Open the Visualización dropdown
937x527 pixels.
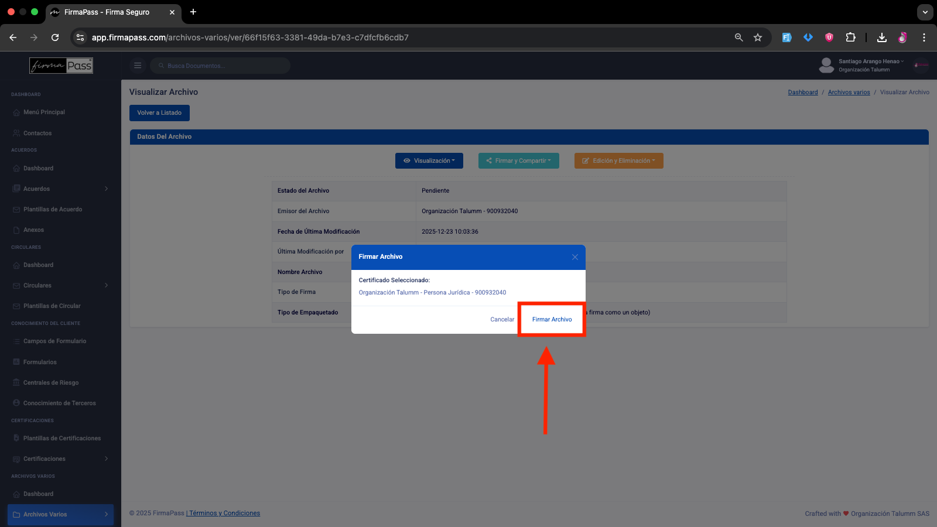(x=429, y=160)
